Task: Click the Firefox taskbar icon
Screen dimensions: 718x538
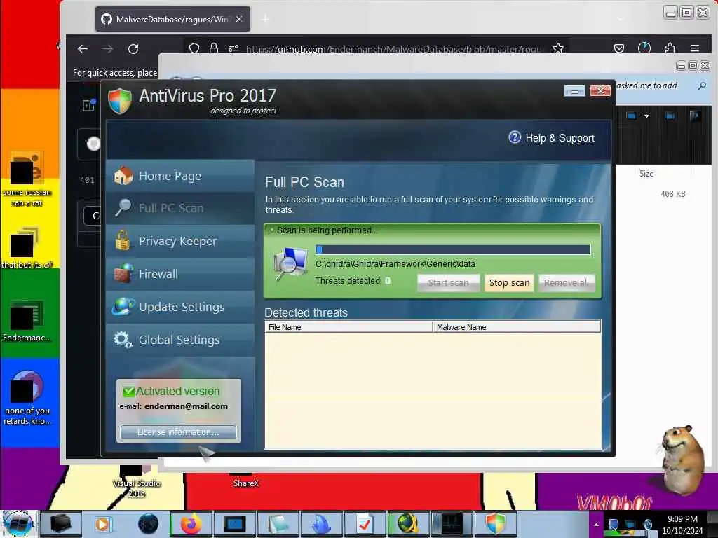Action: click(x=191, y=524)
